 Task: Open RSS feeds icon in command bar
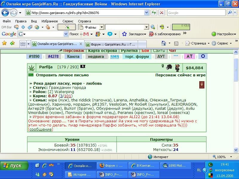[x=176, y=44]
